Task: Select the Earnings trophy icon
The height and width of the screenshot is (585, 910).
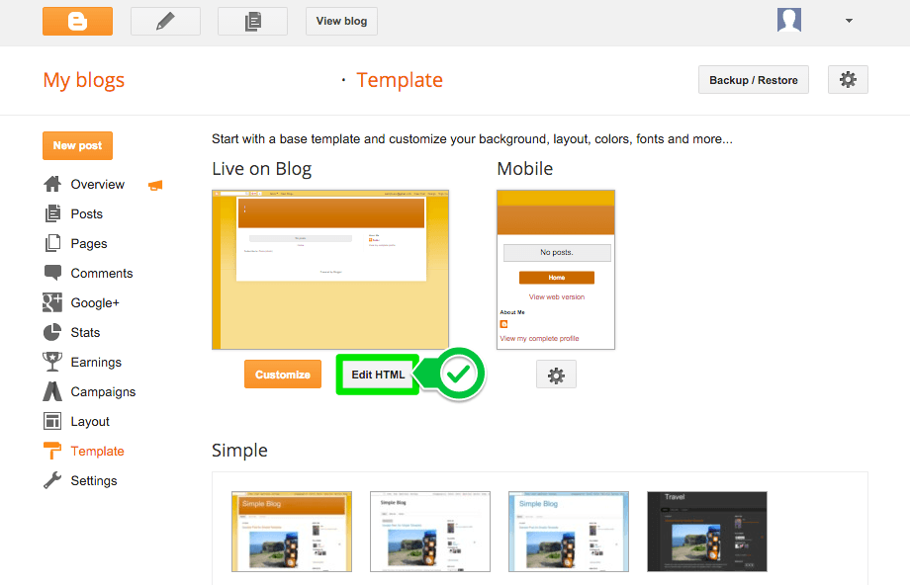Action: click(x=50, y=362)
